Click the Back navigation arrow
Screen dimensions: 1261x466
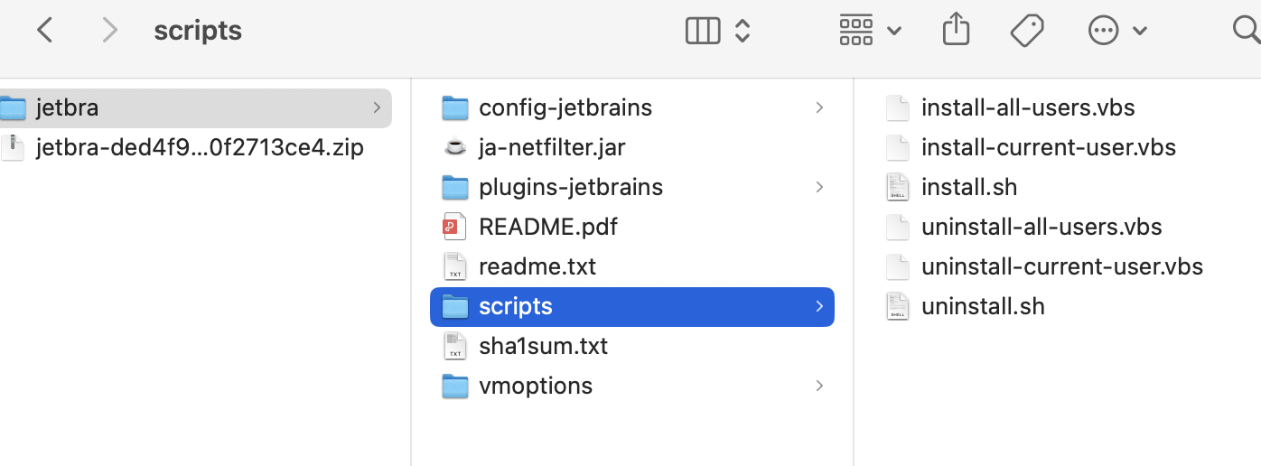click(x=45, y=31)
